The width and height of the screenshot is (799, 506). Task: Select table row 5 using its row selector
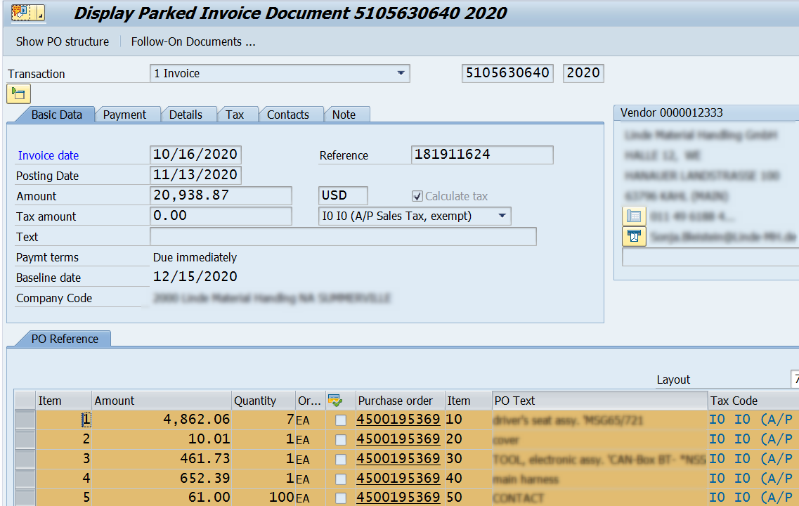pyautogui.click(x=25, y=498)
